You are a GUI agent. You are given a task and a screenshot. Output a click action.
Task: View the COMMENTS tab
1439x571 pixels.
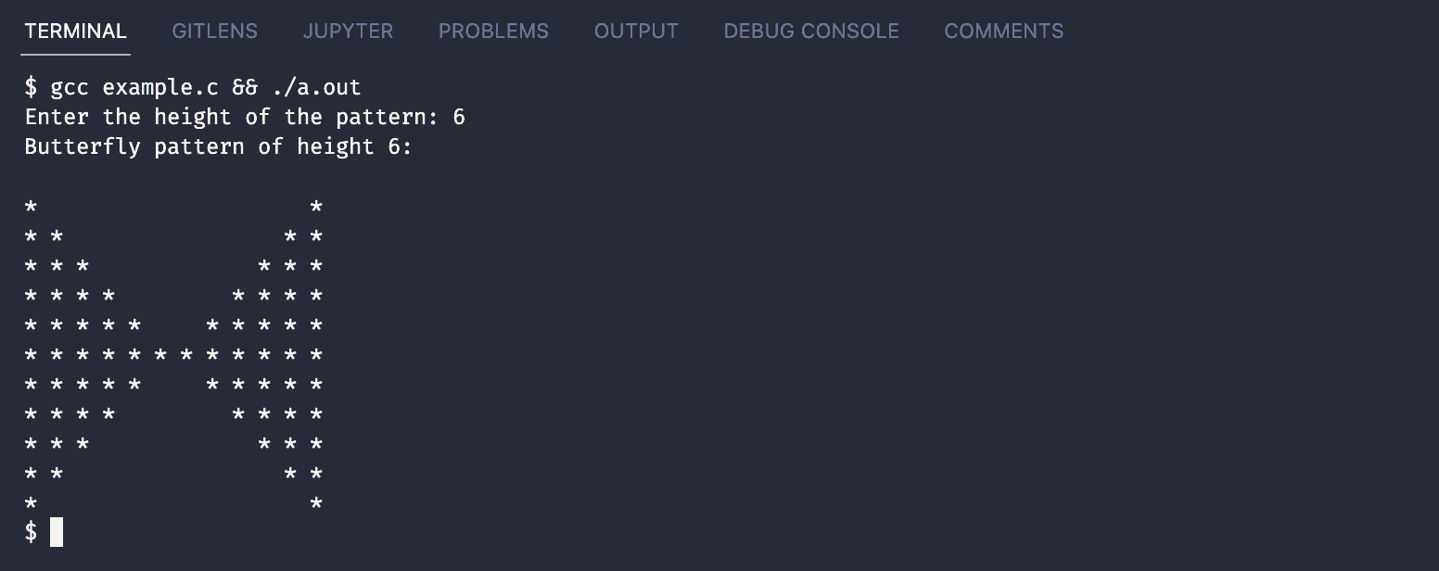[1003, 31]
